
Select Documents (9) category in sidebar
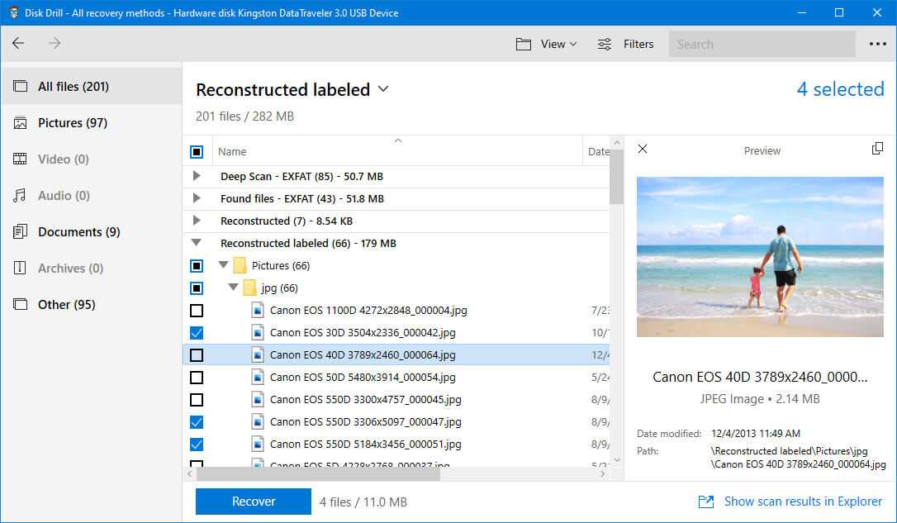click(78, 232)
